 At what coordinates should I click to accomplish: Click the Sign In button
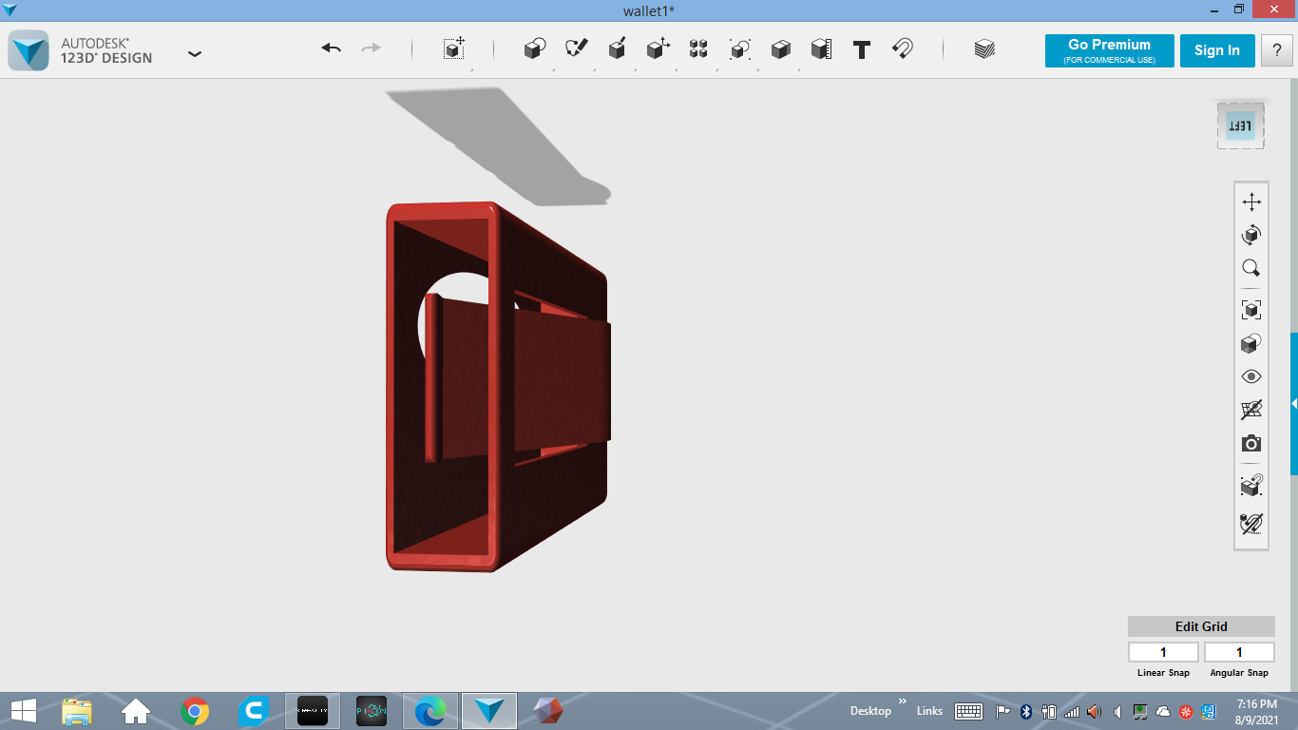pos(1216,50)
